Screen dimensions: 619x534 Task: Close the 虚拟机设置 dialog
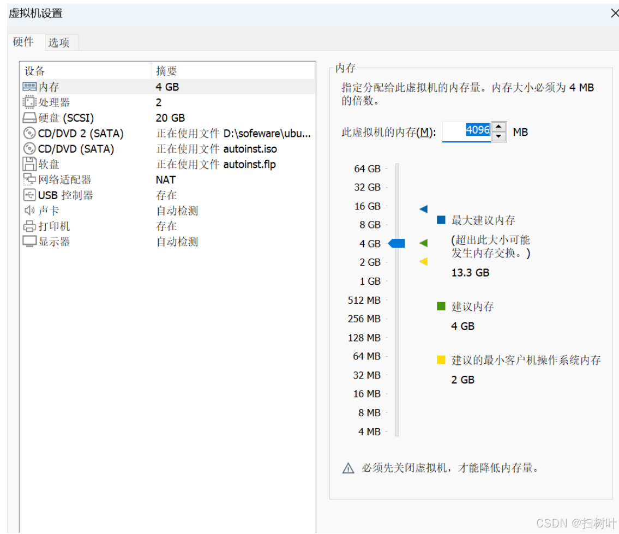(614, 14)
